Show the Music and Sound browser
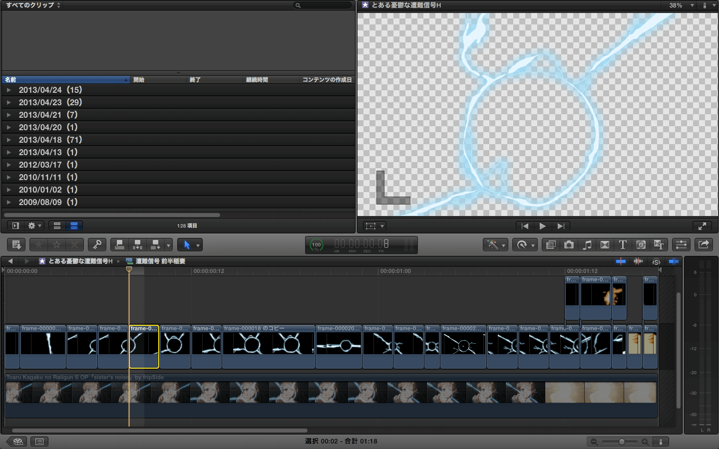Viewport: 719px width, 449px height. (587, 244)
